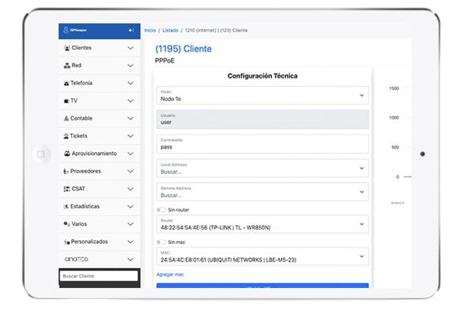
Task: Expand the Red menu chevron
Action: tap(130, 65)
